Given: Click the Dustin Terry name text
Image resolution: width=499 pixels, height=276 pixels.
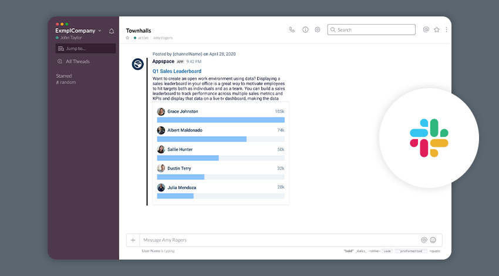Looking at the screenshot, I should (x=179, y=168).
